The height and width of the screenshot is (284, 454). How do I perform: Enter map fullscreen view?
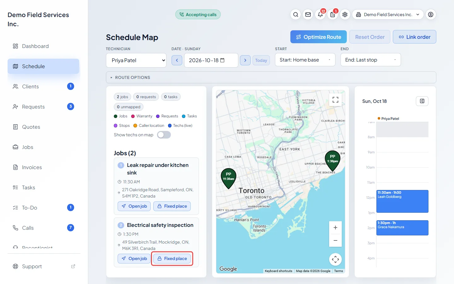pyautogui.click(x=335, y=100)
